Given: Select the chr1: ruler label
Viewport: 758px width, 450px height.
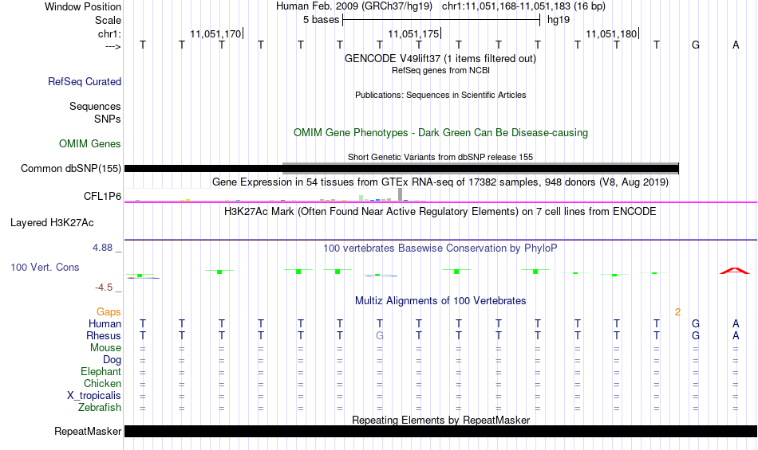Looking at the screenshot, I should coord(110,33).
